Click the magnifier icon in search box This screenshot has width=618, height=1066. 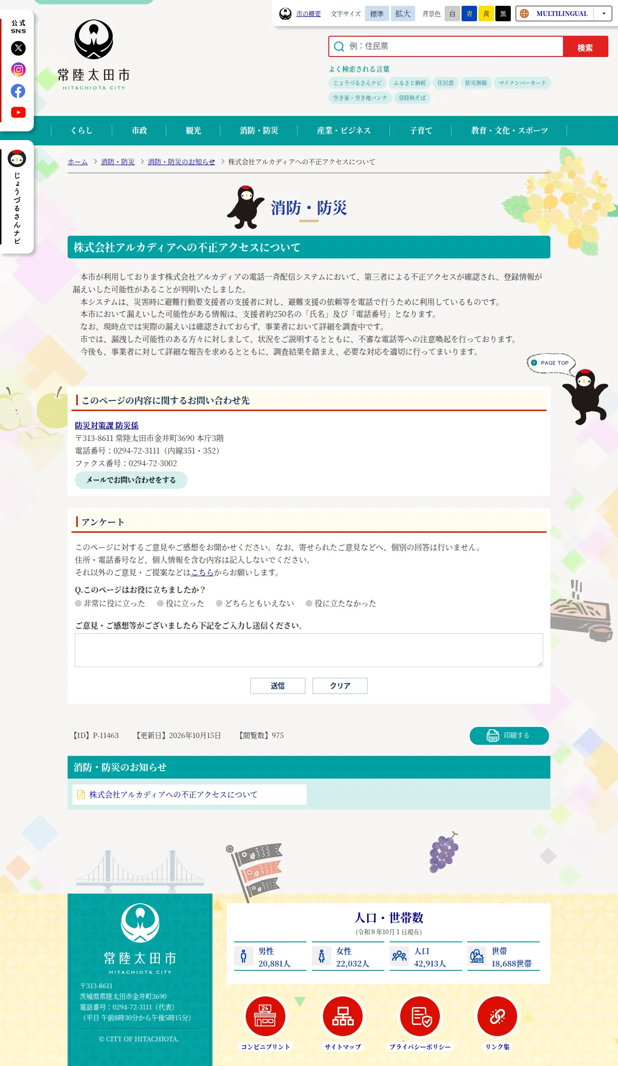339,46
